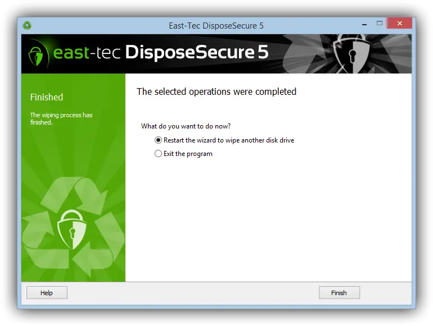Select 'Exit the program' radio button
433x326 pixels.
click(158, 154)
